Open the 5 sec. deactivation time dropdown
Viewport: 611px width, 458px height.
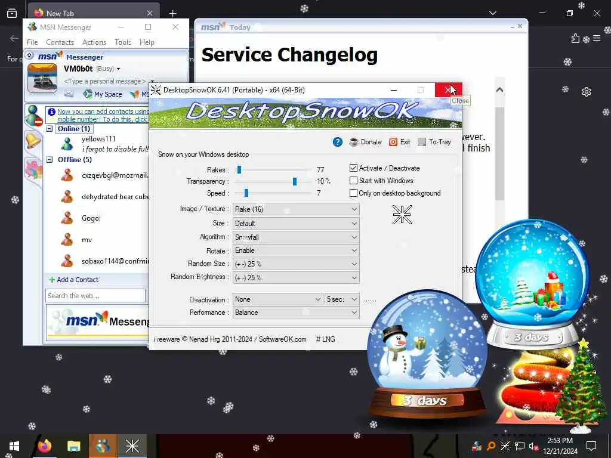[x=342, y=299]
